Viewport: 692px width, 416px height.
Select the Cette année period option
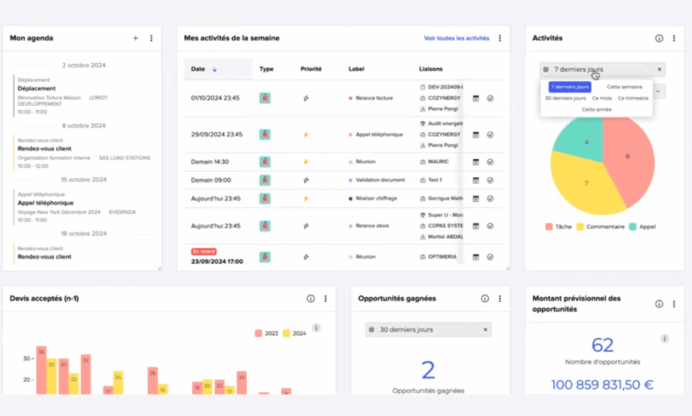pos(596,110)
